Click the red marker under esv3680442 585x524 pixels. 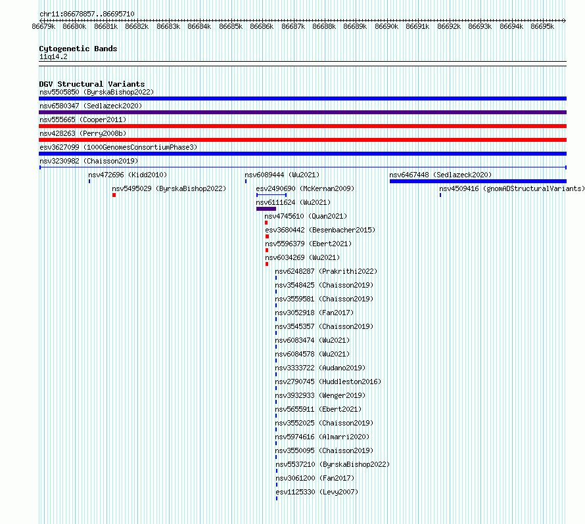coord(267,236)
